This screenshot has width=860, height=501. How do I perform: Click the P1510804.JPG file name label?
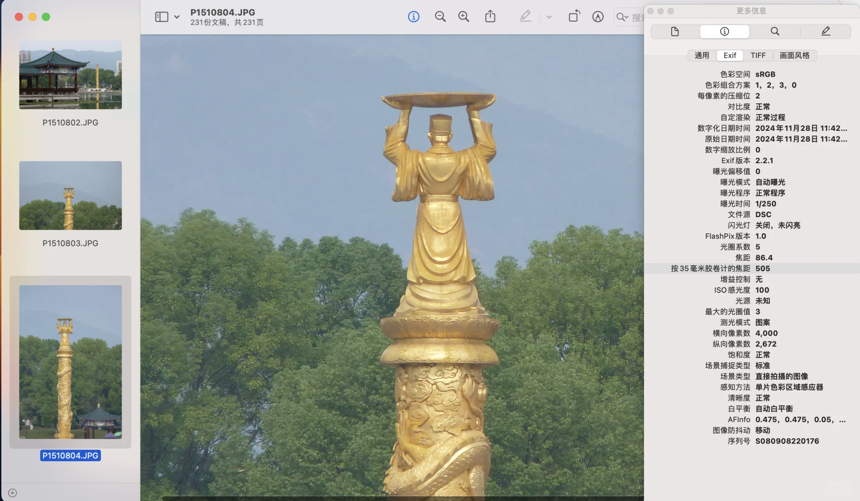(71, 456)
